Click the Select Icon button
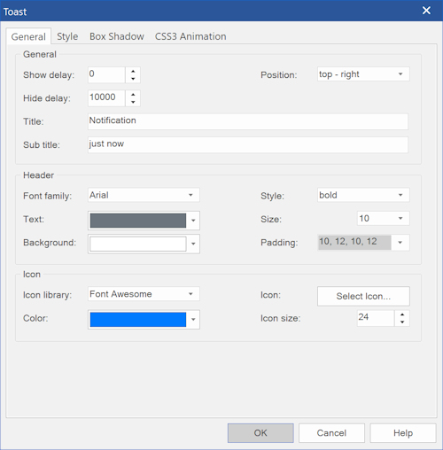This screenshot has width=443, height=450. pyautogui.click(x=363, y=296)
